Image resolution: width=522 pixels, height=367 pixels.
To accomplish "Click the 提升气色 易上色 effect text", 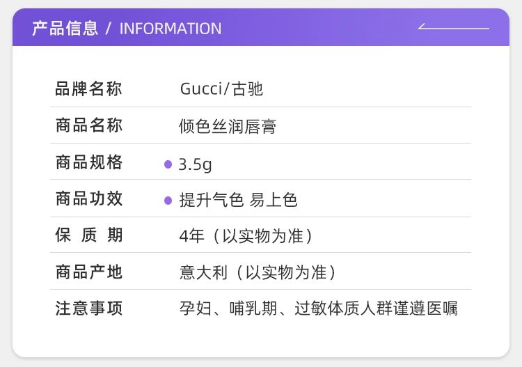I will tap(238, 201).
